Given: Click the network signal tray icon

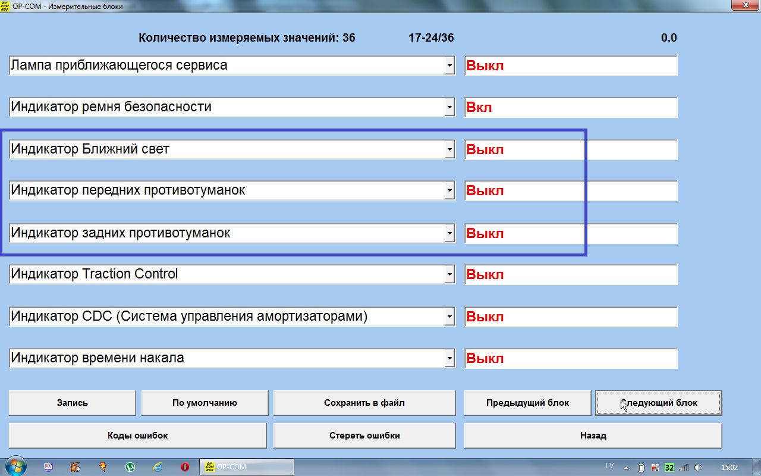Looking at the screenshot, I should [x=684, y=467].
